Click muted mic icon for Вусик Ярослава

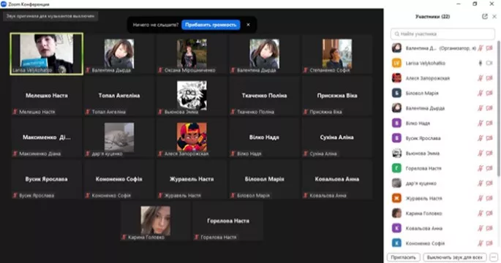tap(481, 138)
